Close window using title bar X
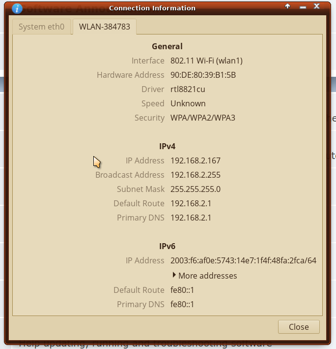The image size is (336, 349). 317,7
